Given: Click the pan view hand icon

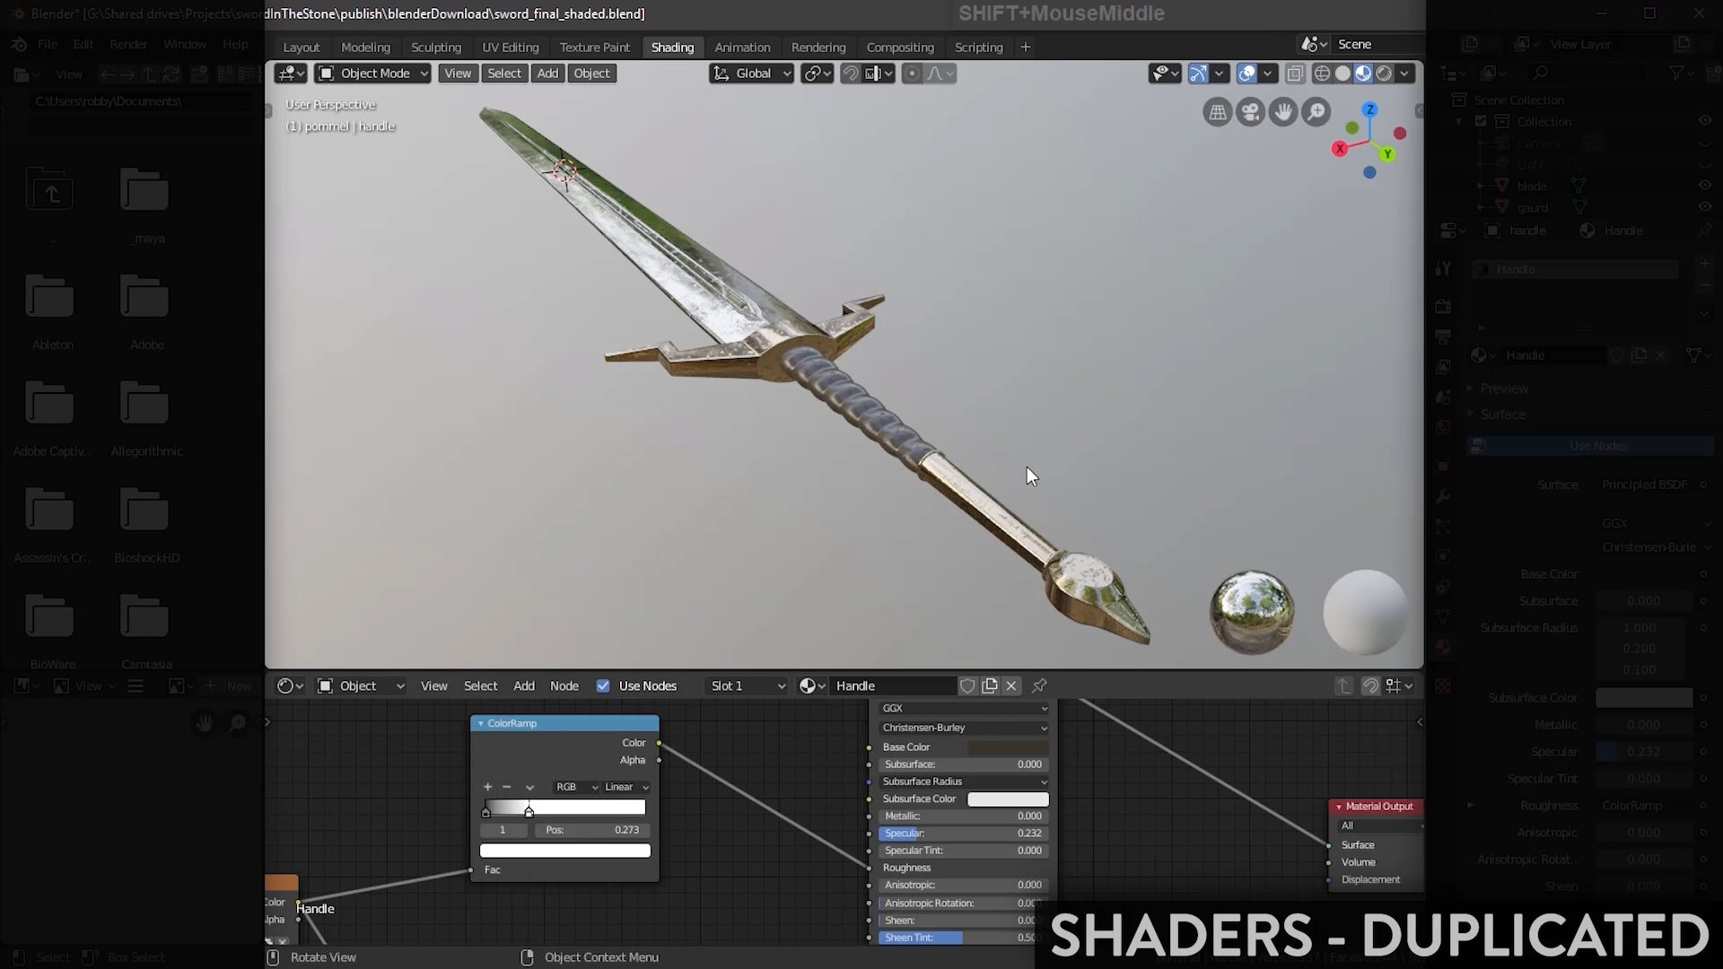Looking at the screenshot, I should [1283, 112].
